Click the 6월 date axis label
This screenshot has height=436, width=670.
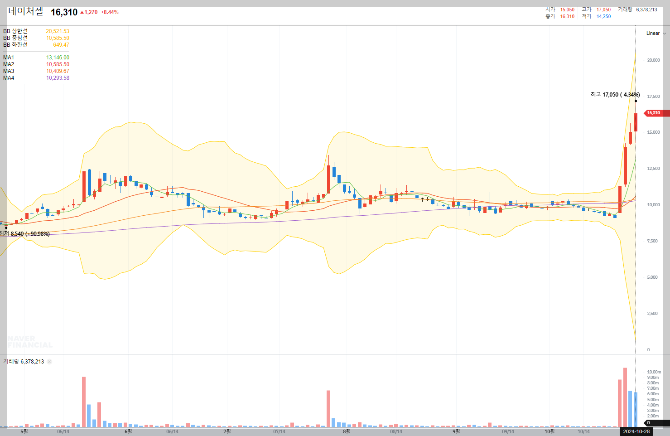click(x=128, y=431)
